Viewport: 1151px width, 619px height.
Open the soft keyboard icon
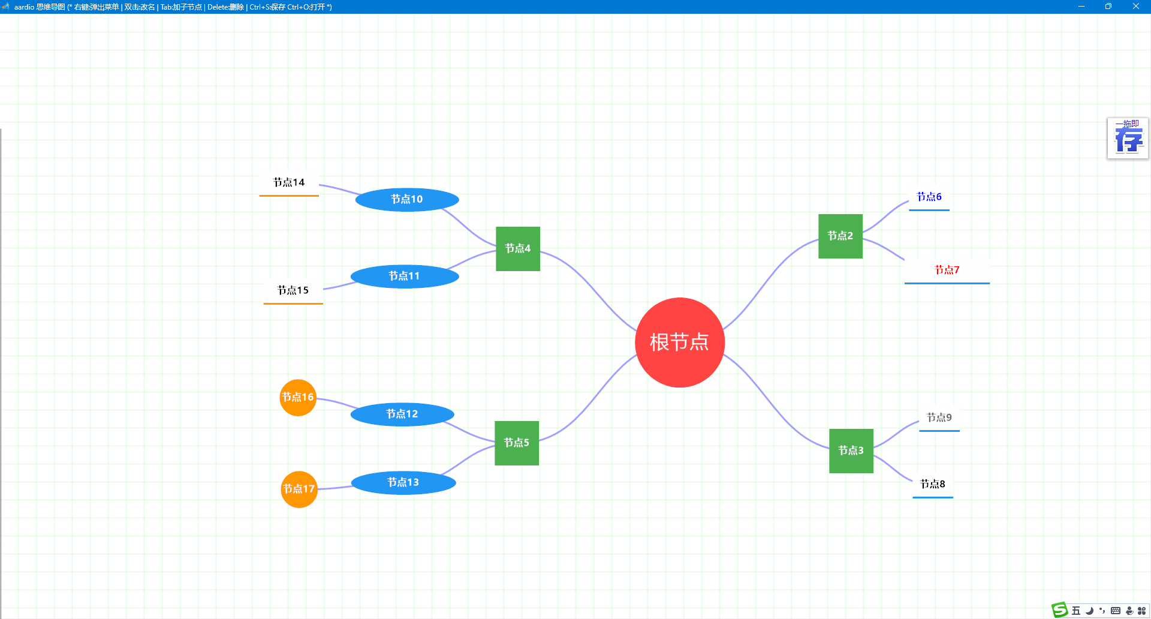click(1116, 611)
